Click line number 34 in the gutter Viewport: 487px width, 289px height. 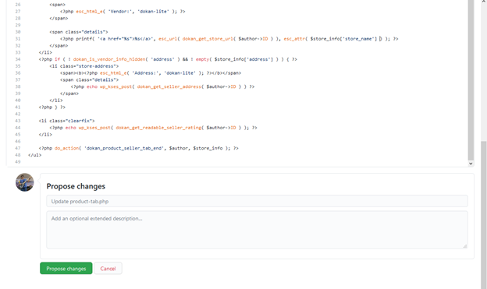(18, 59)
